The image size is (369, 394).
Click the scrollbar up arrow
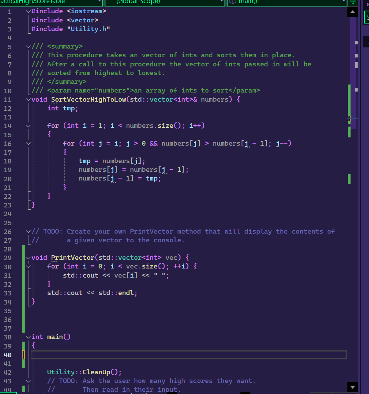point(352,12)
